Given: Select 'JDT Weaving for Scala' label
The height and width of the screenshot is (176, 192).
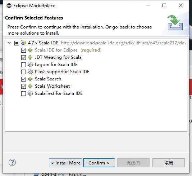Looking at the screenshot, I should (58, 57).
